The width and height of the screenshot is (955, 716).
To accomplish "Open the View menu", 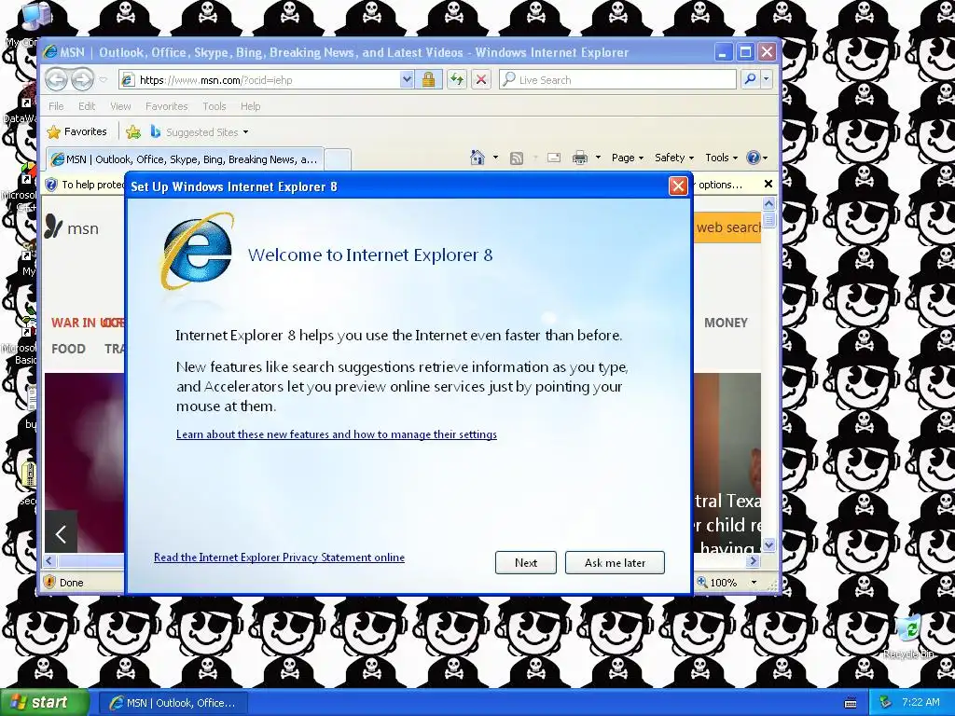I will pos(120,106).
